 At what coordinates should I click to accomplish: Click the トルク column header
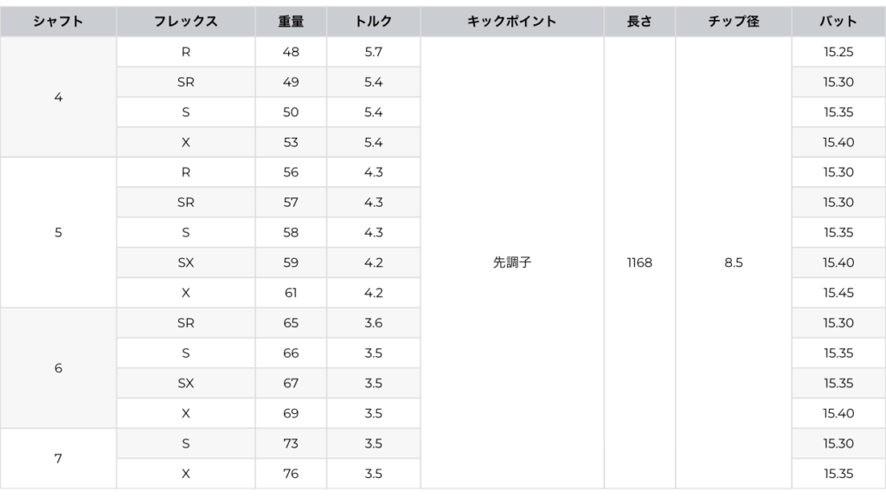tap(374, 22)
